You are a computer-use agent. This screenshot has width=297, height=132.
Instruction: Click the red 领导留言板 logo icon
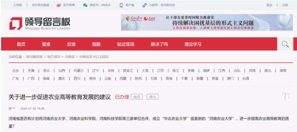click(x=16, y=23)
